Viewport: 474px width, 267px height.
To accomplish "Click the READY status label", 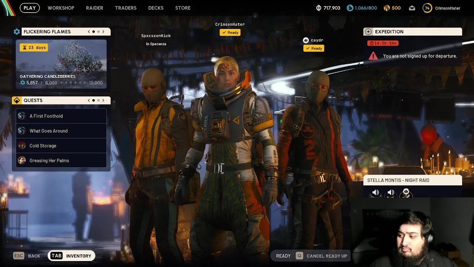I will click(283, 256).
